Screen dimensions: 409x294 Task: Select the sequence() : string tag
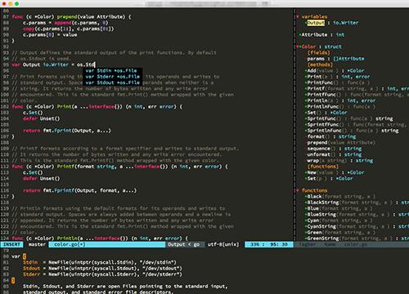point(335,149)
